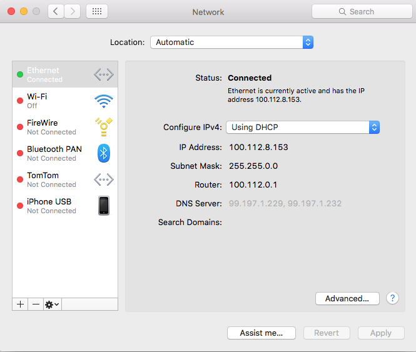The image size is (416, 352).
Task: Click the red status dot beside Wi-Fi
Action: (x=20, y=101)
